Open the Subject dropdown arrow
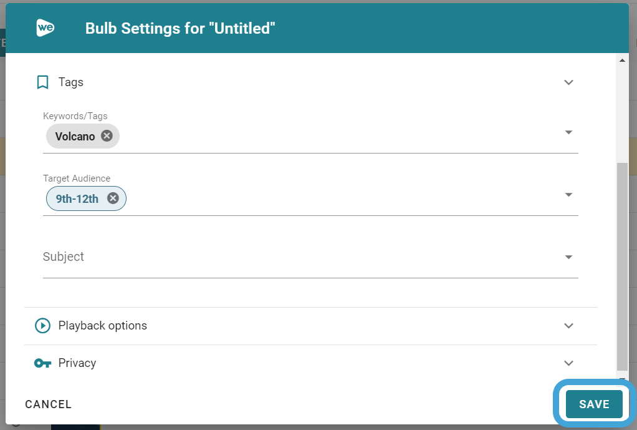Viewport: 637px width, 430px height. pos(568,257)
